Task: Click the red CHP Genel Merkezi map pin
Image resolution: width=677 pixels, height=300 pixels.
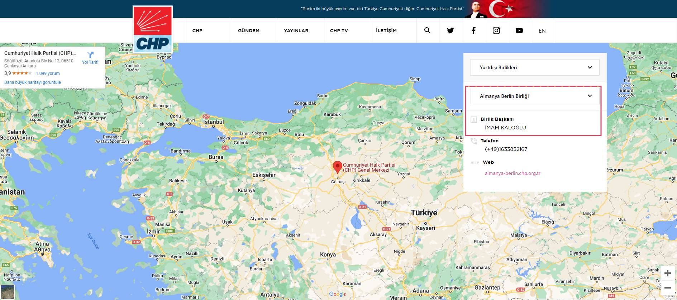Action: point(337,167)
